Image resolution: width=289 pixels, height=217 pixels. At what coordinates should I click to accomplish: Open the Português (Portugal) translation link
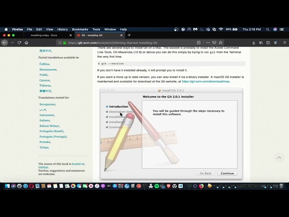click(53, 137)
